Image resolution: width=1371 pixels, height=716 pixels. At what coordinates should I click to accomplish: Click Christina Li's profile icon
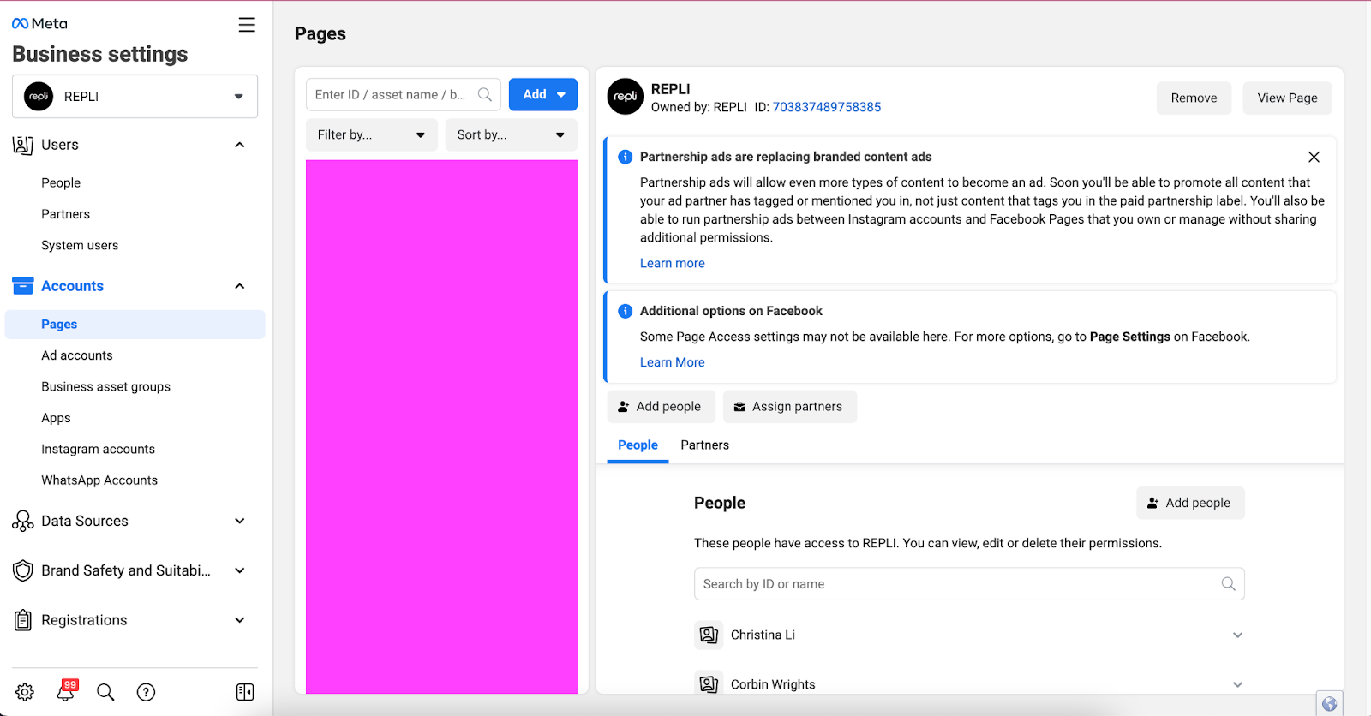pos(709,635)
